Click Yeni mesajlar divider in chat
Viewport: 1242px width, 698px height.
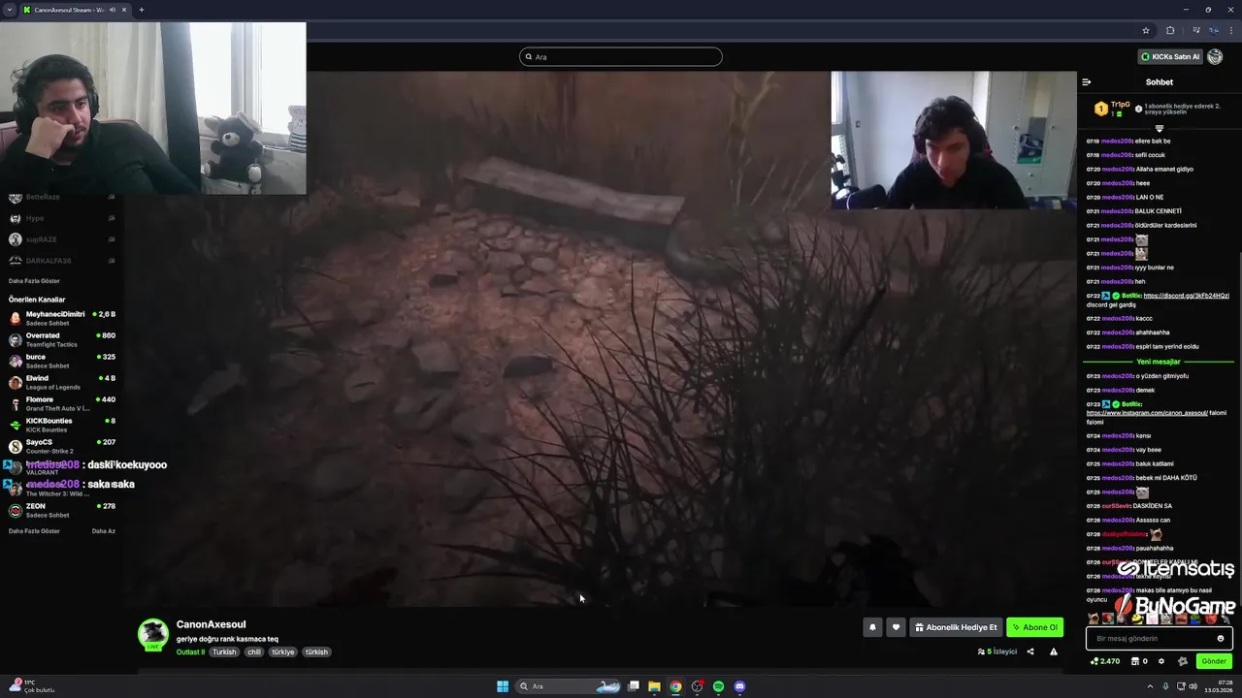1159,362
